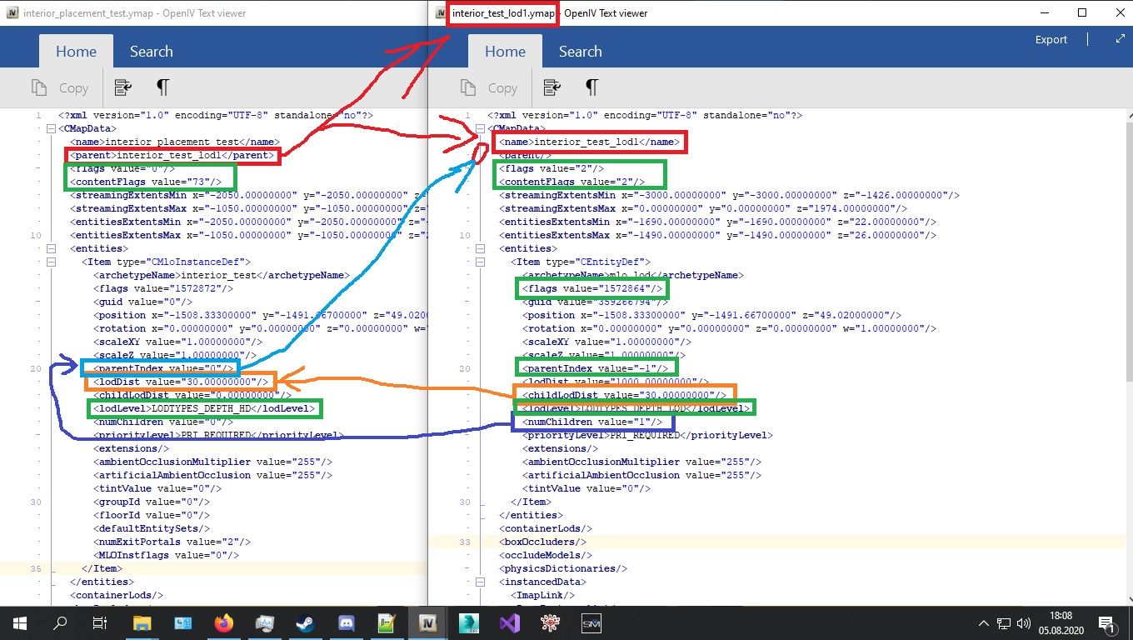
Task: Open Steam from the taskbar
Action: point(305,622)
